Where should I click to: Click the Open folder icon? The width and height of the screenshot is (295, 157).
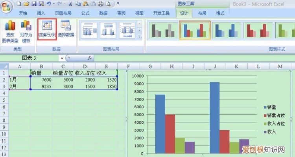tap(26, 4)
